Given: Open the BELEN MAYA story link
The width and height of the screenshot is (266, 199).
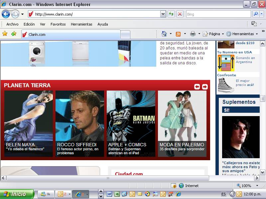Looking at the screenshot, I should (x=20, y=145).
